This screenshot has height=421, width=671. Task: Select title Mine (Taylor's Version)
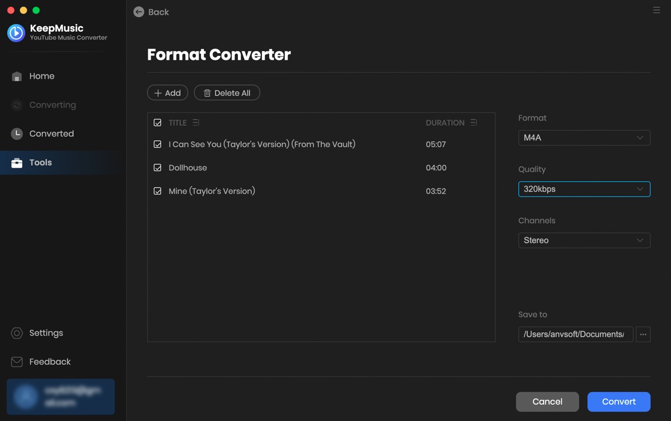pos(212,191)
